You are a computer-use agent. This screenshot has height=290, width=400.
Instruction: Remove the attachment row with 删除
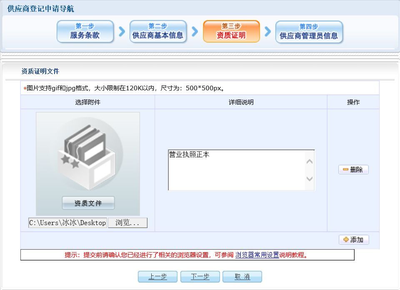click(353, 170)
